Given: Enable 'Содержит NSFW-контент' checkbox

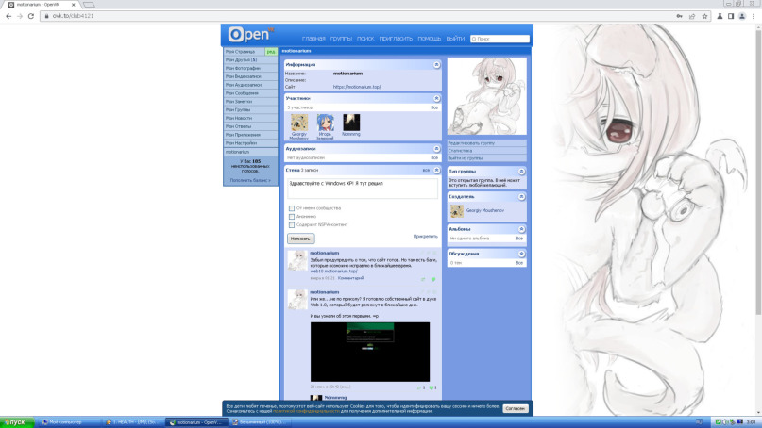Looking at the screenshot, I should [x=292, y=224].
